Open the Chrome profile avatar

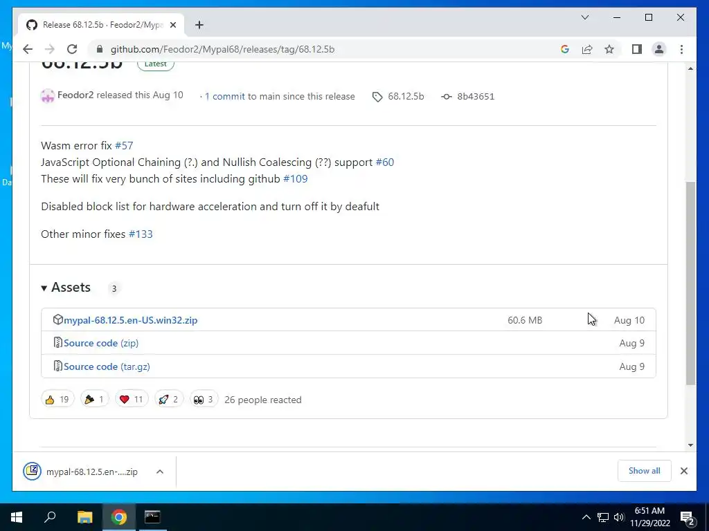[659, 49]
